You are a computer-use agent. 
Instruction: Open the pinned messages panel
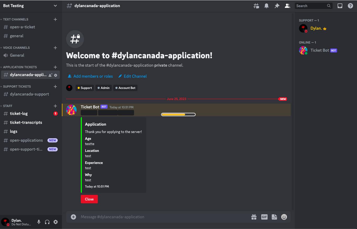tap(277, 6)
